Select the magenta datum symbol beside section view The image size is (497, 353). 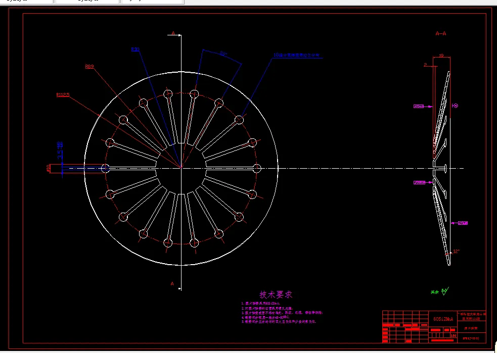[455, 106]
